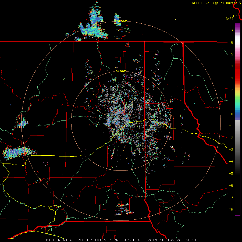Screen dimensions: 242x242
Task: Click the [dB] units label
Action: 229,19
